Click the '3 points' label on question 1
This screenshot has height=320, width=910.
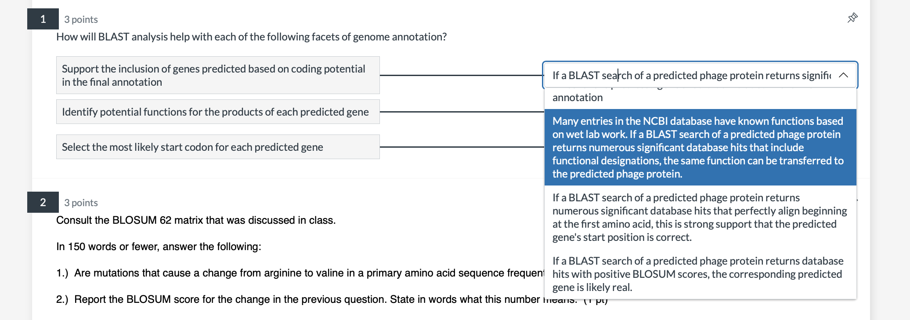[81, 19]
